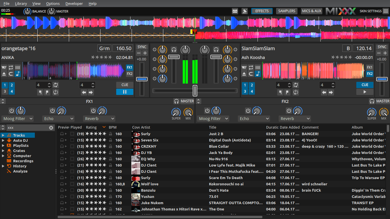Show the MICS & AUX section
This screenshot has width=390, height=219.
311,11
